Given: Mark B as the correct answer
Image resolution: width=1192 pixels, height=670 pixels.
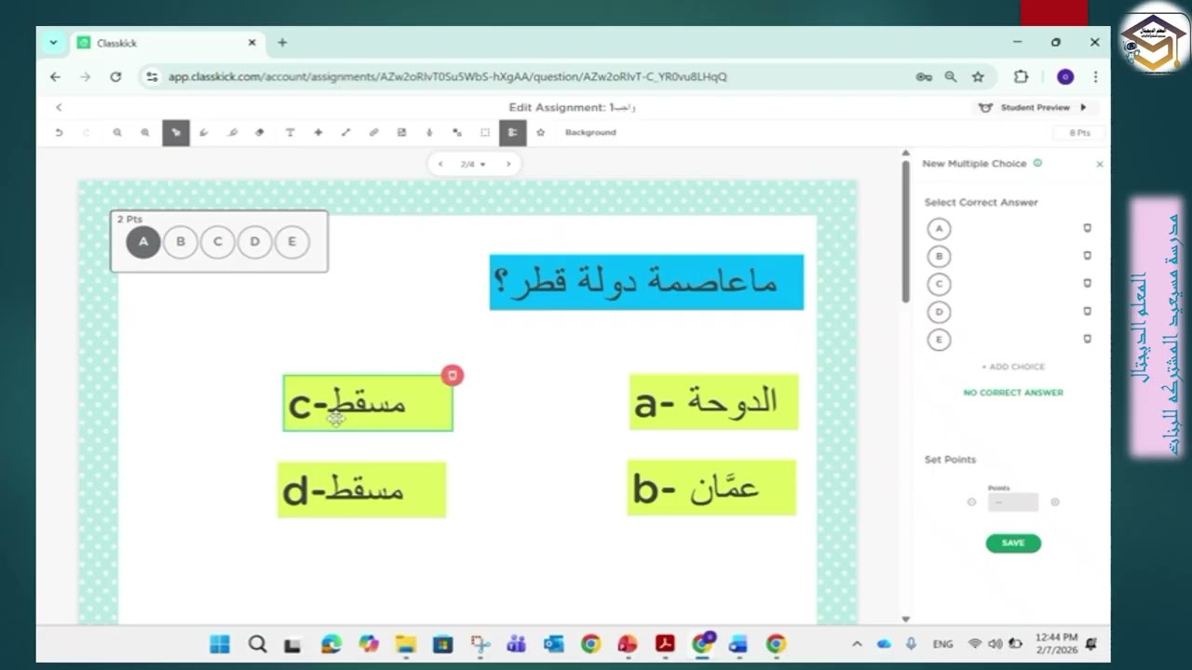Looking at the screenshot, I should tap(939, 256).
